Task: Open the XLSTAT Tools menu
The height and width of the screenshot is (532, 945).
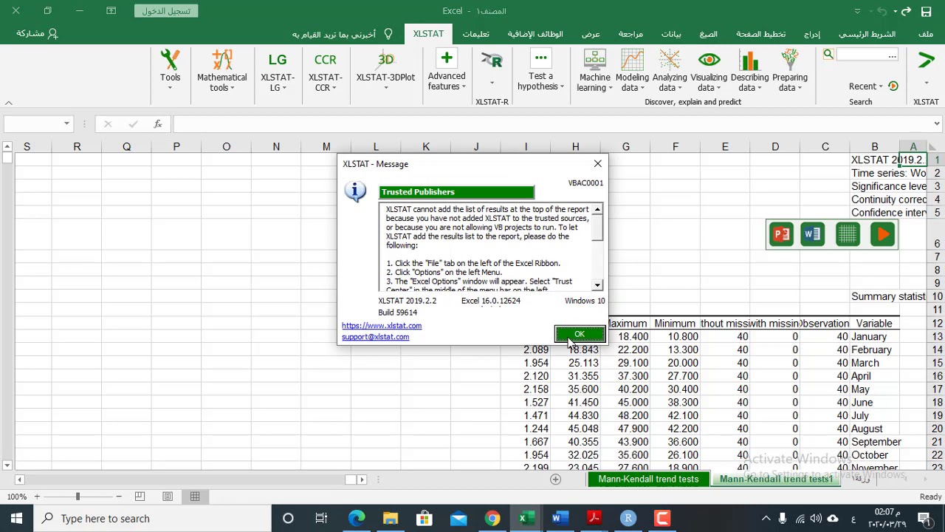Action: (170, 71)
